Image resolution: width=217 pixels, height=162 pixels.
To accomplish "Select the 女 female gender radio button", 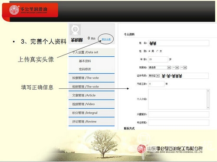I will [x=158, y=51].
